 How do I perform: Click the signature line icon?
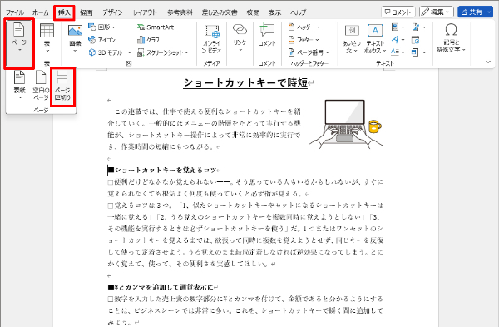pyautogui.click(x=418, y=27)
